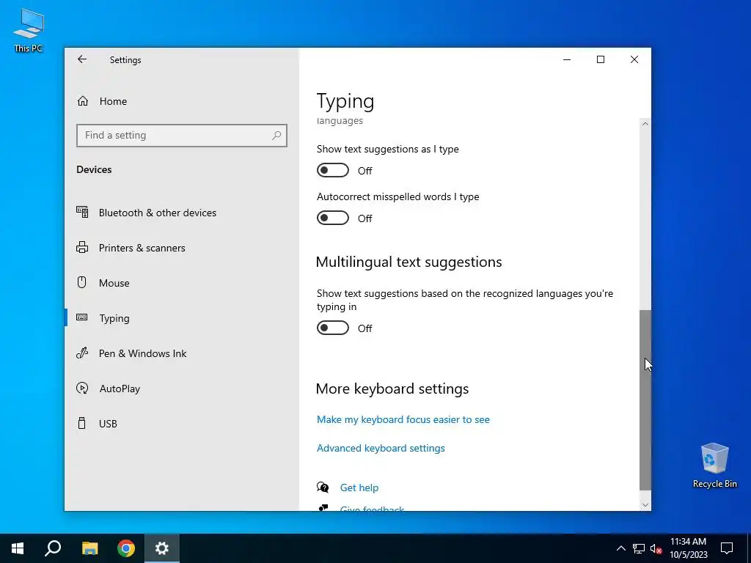Screen dimensions: 751x563
Task: Open Advanced keyboard settings link
Action: tap(381, 448)
